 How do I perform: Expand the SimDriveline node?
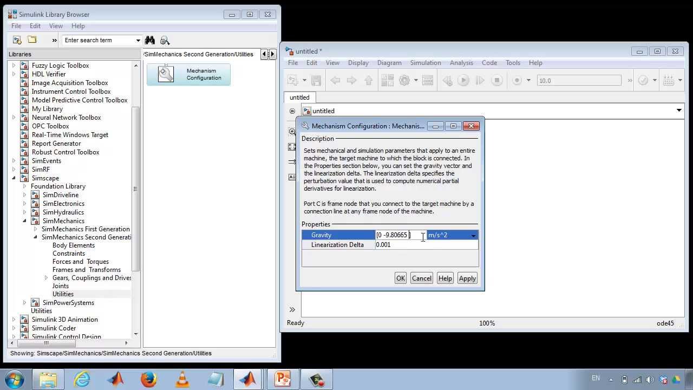24,195
